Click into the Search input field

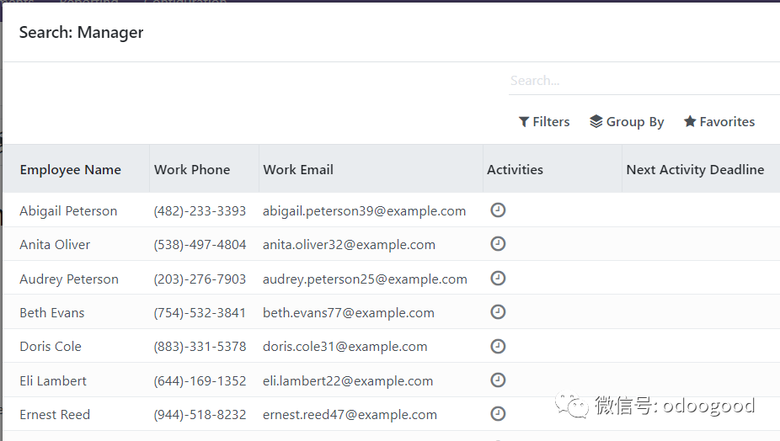pos(640,81)
